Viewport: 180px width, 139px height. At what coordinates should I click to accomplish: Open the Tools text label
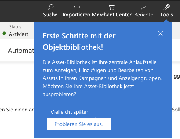[167, 15]
